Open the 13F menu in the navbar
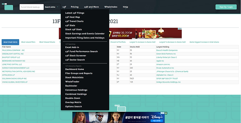241x123 pixels. click(64, 7)
